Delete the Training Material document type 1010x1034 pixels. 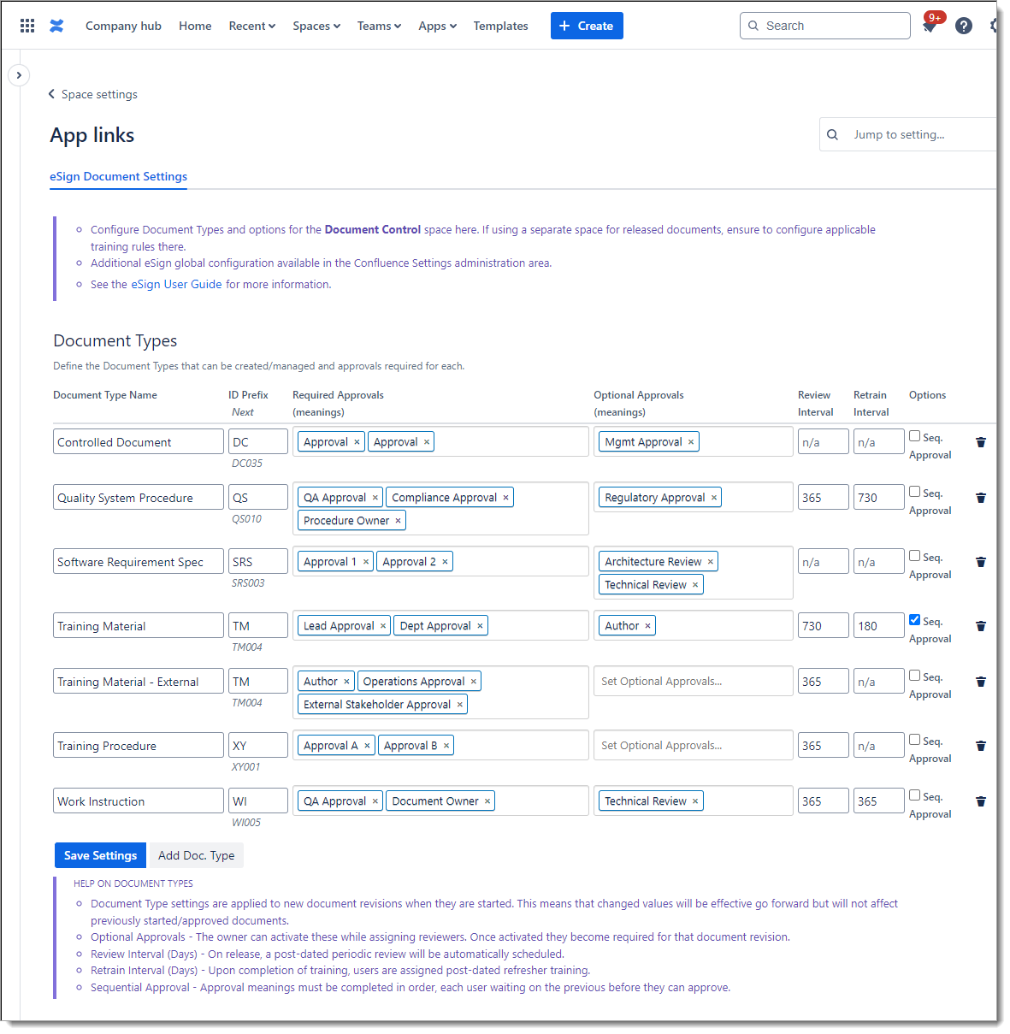[981, 626]
